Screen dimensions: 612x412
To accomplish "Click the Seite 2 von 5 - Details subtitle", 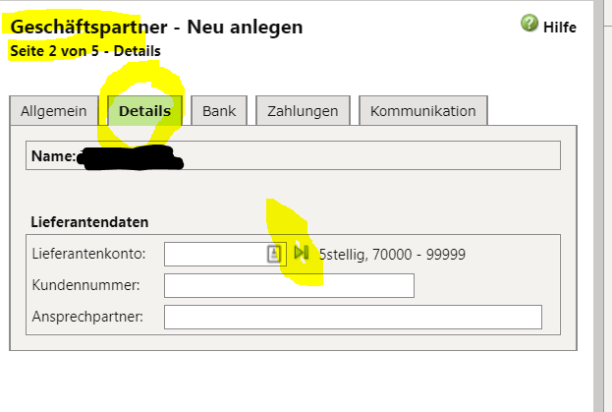I will pyautogui.click(x=85, y=51).
